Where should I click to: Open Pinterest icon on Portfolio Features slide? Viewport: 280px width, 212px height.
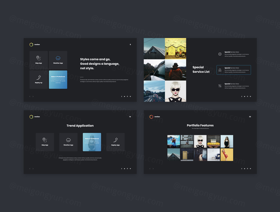pyautogui.click(x=247, y=169)
